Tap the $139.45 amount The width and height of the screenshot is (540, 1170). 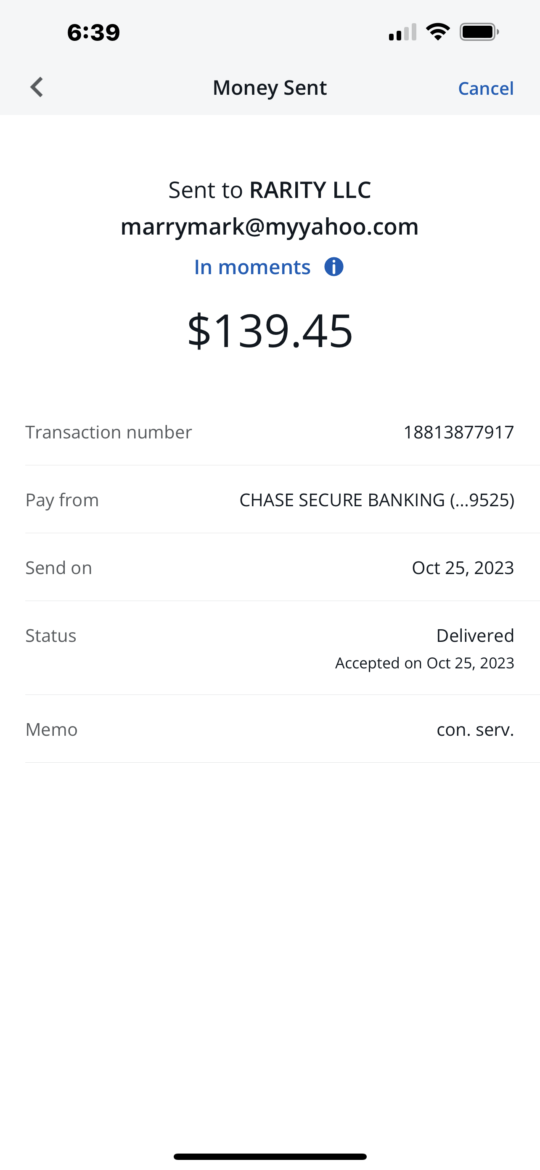click(270, 330)
